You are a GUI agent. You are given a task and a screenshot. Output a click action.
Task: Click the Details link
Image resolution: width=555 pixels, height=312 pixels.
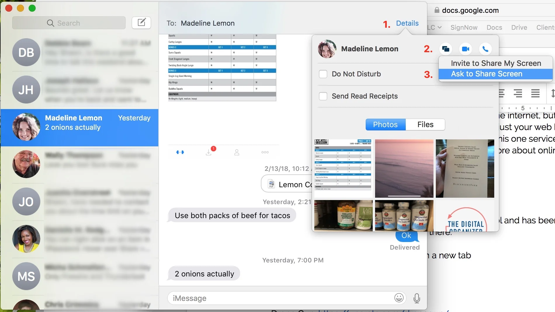coord(407,23)
